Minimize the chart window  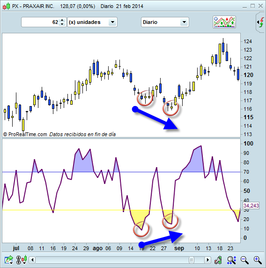coord(244,7)
